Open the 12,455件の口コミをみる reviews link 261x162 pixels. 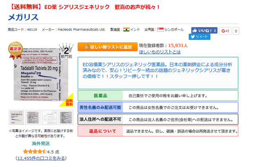click(x=41, y=158)
